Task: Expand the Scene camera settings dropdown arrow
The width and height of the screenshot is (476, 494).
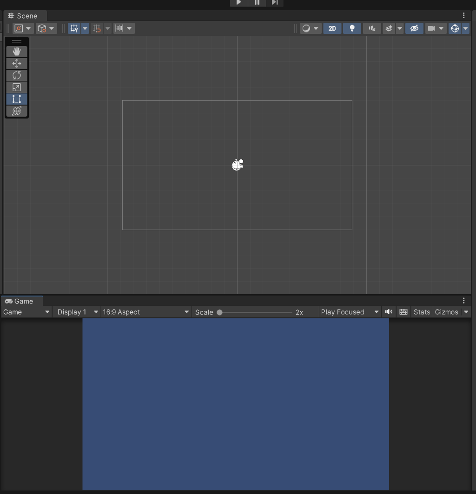Action: pyautogui.click(x=441, y=28)
